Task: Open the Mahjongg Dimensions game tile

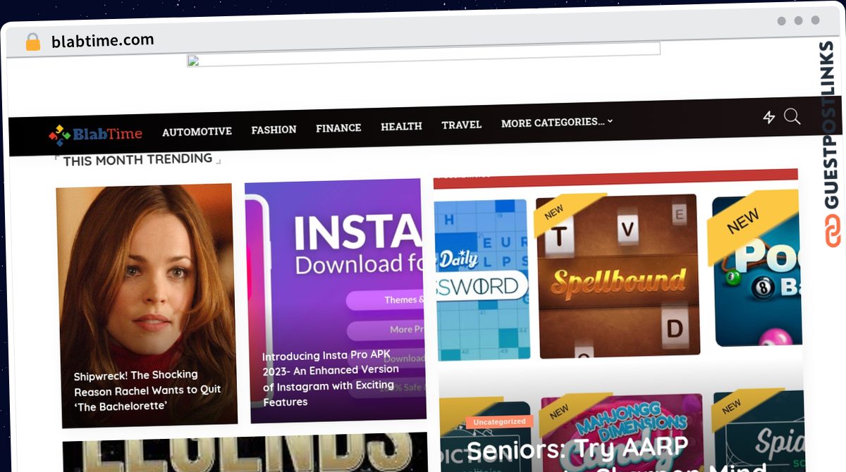Action: [623, 433]
